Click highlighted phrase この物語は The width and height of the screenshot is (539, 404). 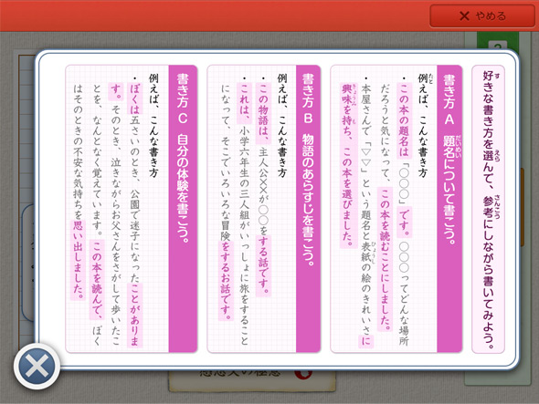tap(263, 113)
